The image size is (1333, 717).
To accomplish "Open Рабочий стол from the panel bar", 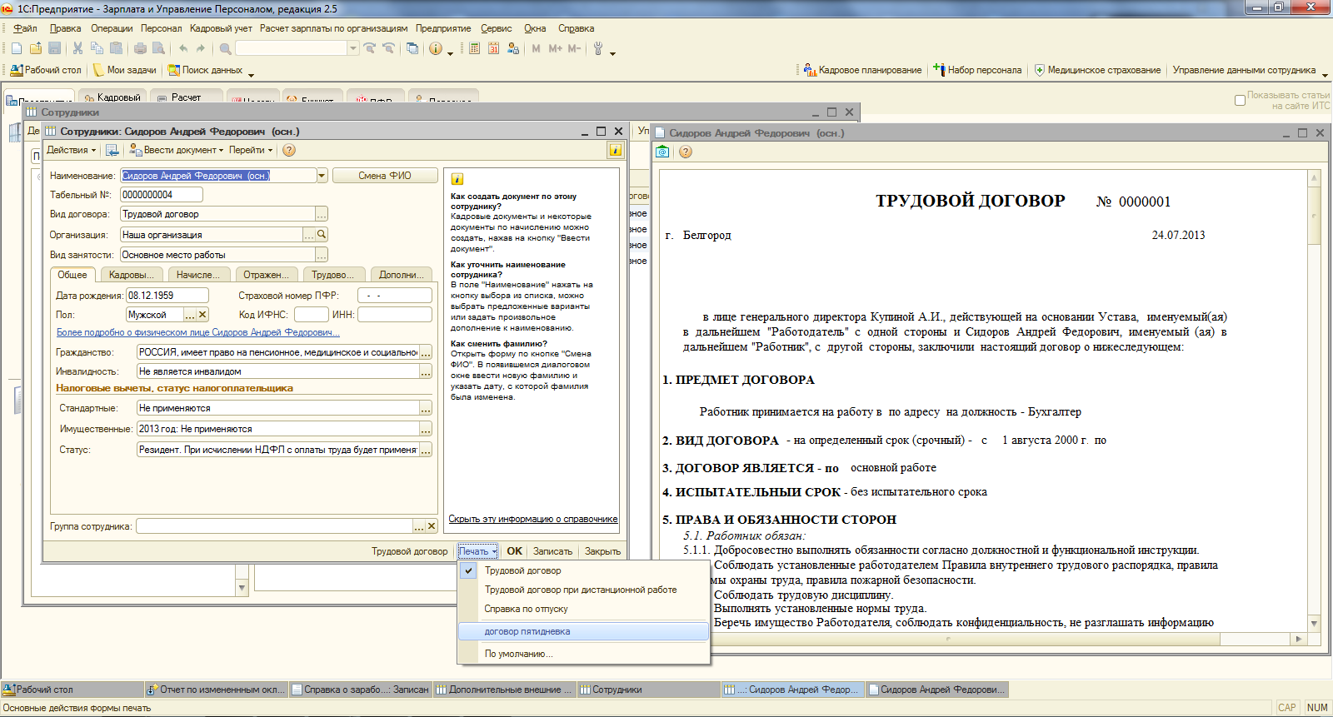I will pyautogui.click(x=46, y=70).
